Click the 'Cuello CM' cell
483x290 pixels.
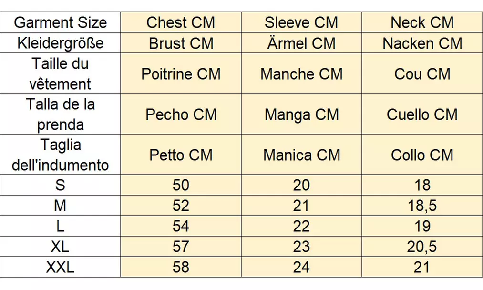pos(422,114)
